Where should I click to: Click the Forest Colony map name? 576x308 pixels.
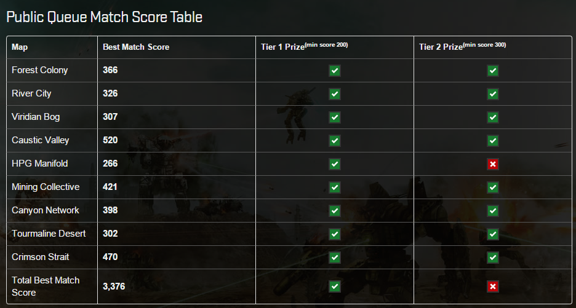click(x=39, y=70)
